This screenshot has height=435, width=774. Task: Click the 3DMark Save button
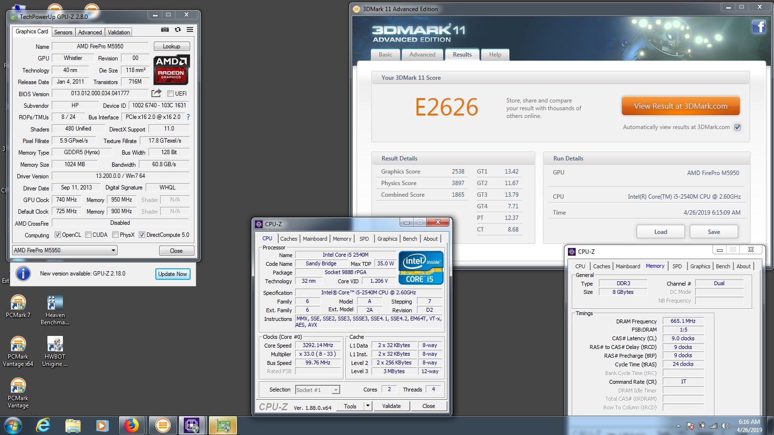coord(714,232)
